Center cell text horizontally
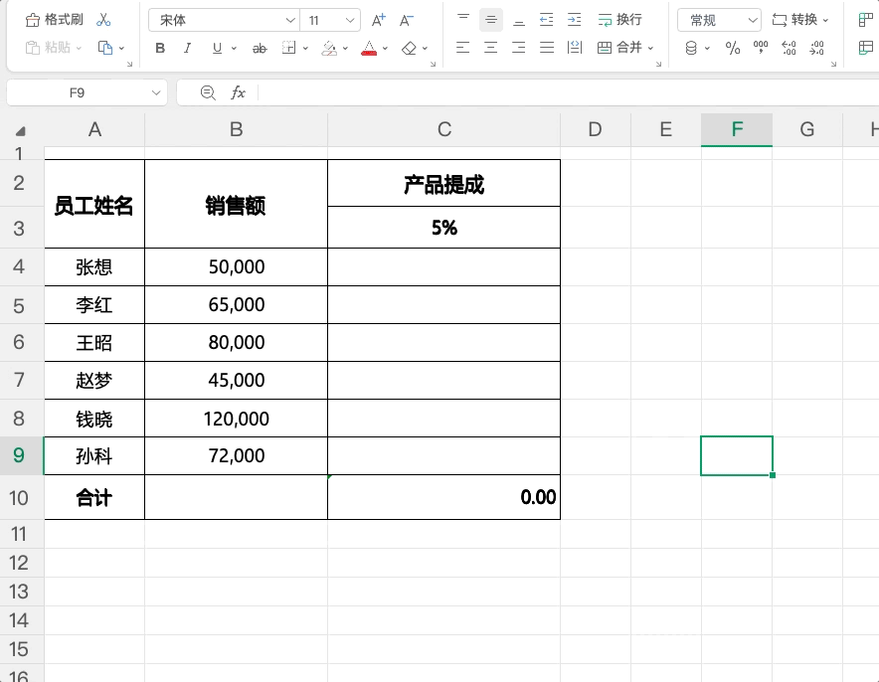The width and height of the screenshot is (879, 682). pos(490,48)
